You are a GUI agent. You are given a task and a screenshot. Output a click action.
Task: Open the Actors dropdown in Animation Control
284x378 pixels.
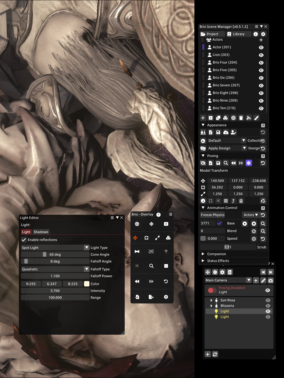tap(251, 215)
